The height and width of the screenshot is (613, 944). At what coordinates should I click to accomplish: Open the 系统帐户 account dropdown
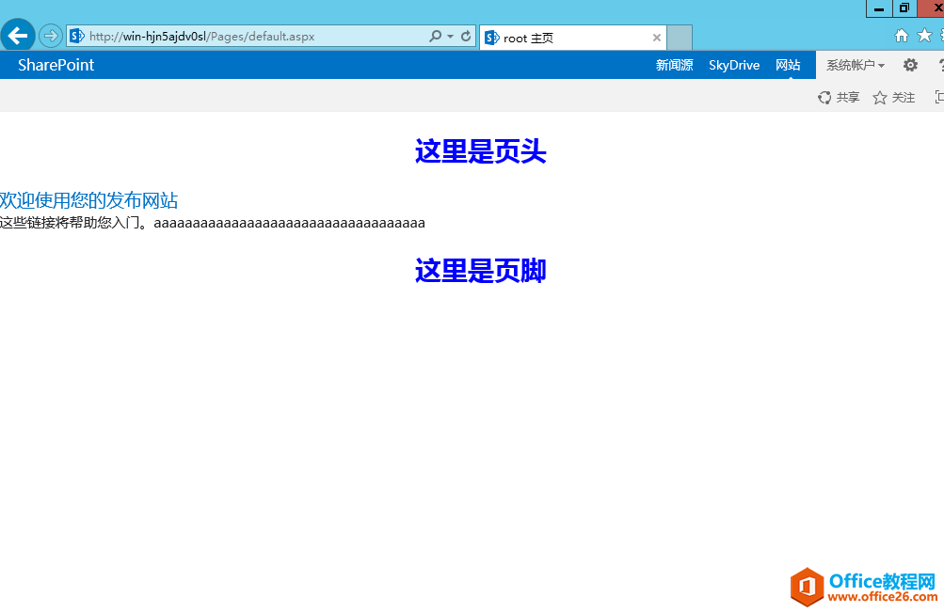(855, 65)
